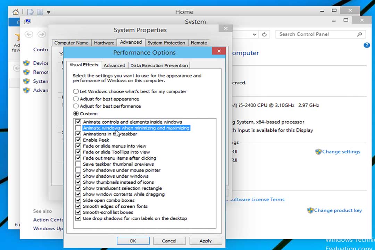Click the refresh icon in System window address bar
Screen dimensions: 375x250
pyautogui.click(x=264, y=34)
